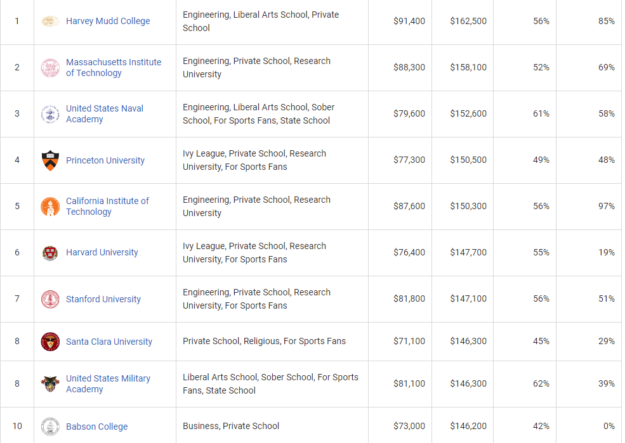Click the Caltech orange torch logo

pyautogui.click(x=50, y=207)
